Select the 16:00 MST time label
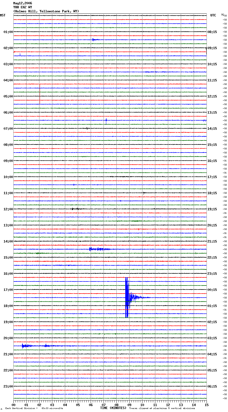This screenshot has width=228, height=412. click(8, 274)
